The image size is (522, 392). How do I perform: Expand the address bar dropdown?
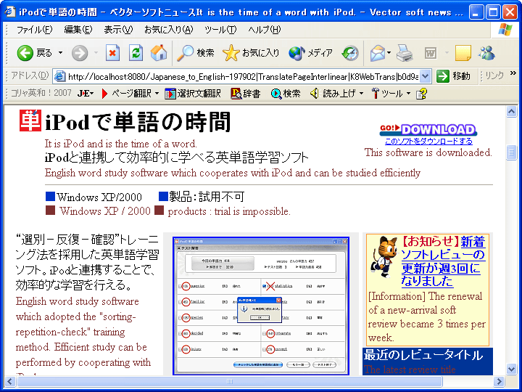point(425,76)
